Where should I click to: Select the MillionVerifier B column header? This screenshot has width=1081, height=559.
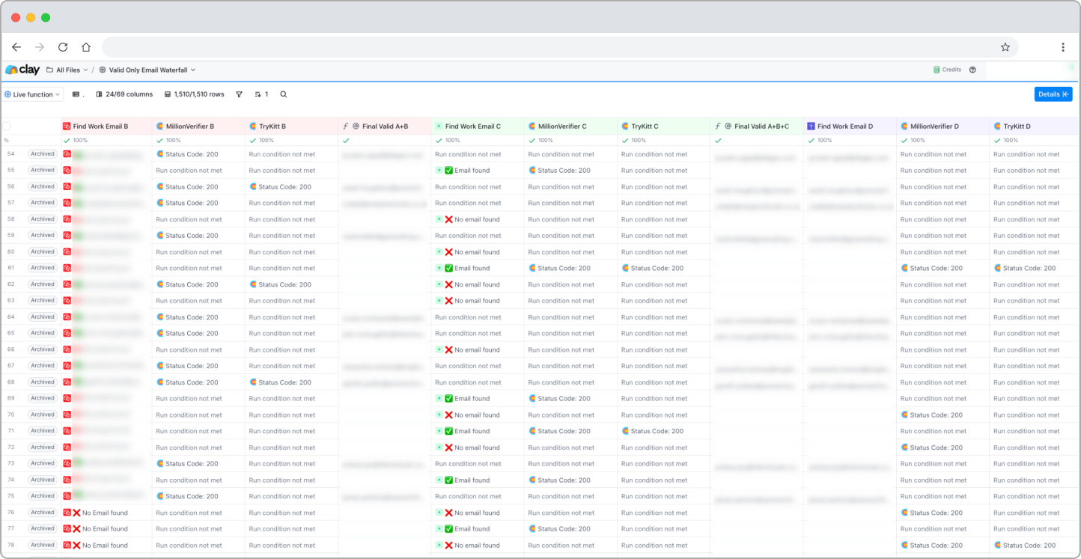tap(198, 126)
